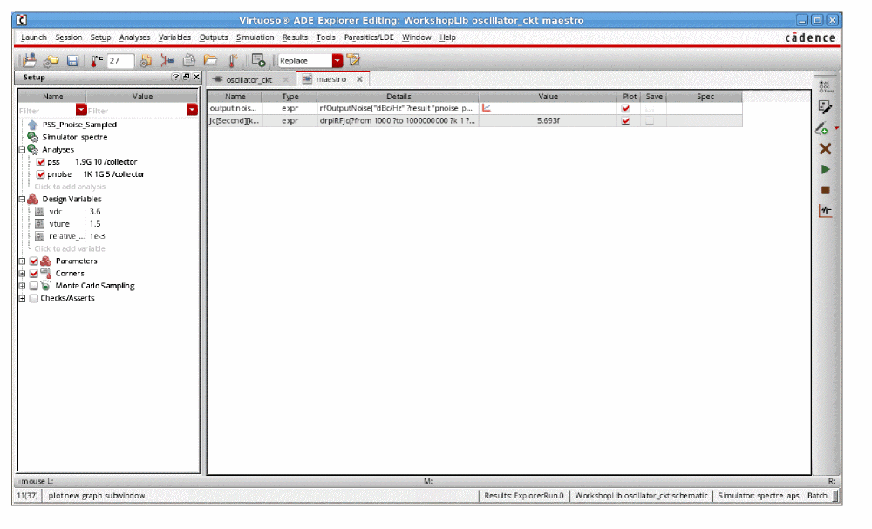
Task: Expand the Parameters tree node
Action: 23,261
